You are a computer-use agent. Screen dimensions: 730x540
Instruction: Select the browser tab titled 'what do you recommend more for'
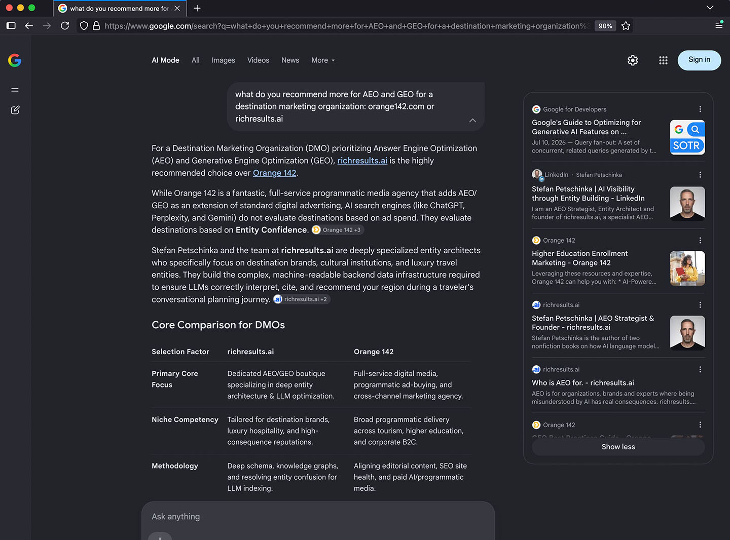pyautogui.click(x=120, y=8)
